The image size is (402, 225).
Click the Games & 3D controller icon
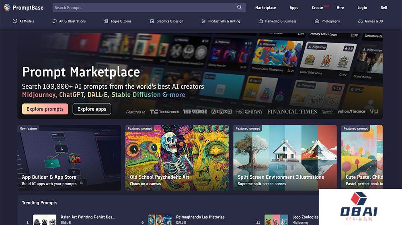pyautogui.click(x=361, y=21)
